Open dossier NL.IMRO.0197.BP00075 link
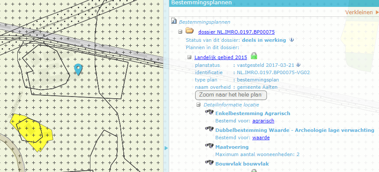 (x=236, y=32)
